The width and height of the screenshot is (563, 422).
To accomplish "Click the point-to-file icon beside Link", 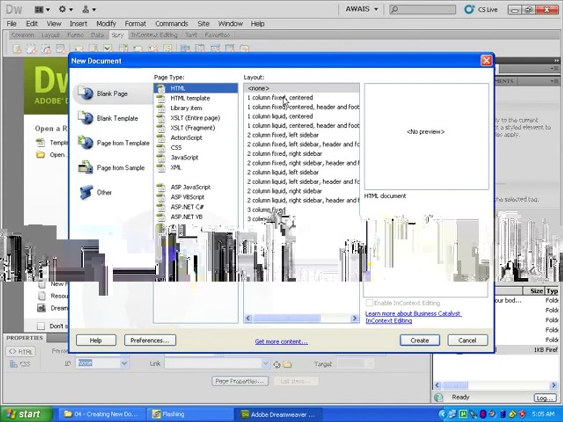I will [x=276, y=365].
